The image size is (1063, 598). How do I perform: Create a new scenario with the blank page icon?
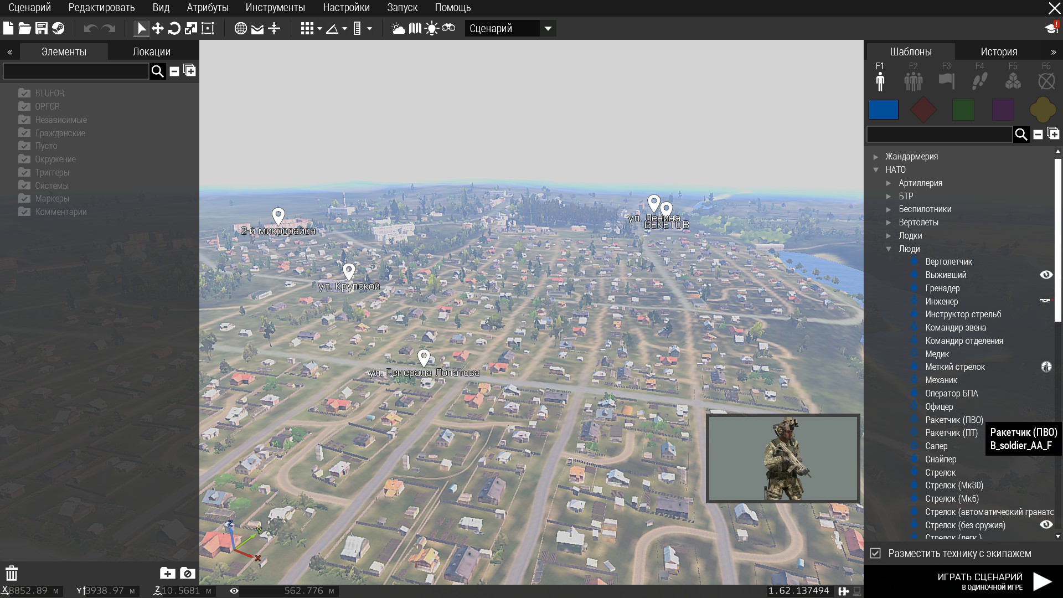(8, 28)
